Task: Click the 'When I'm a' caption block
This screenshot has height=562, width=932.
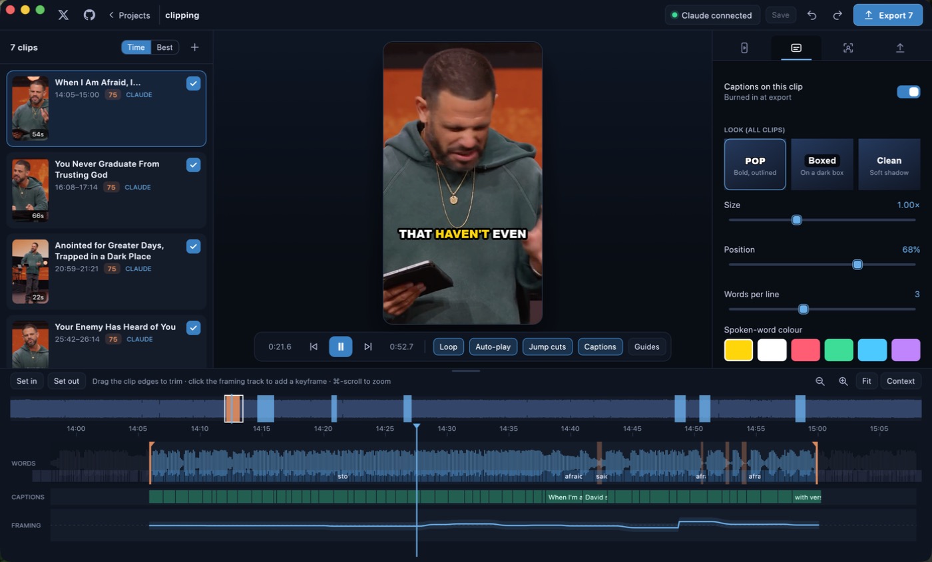Action: point(565,497)
